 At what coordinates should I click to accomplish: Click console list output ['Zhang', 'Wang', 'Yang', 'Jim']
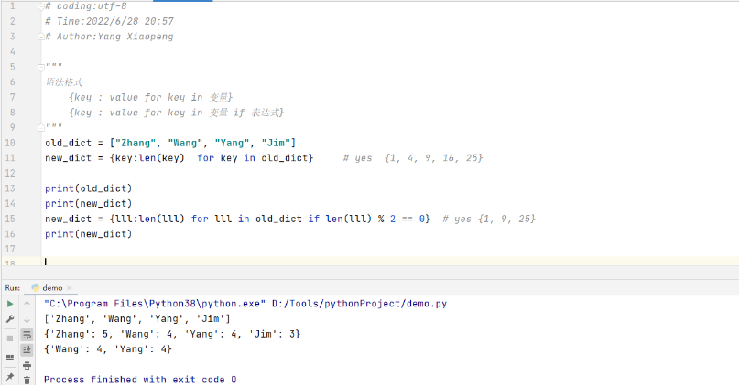[x=137, y=318]
